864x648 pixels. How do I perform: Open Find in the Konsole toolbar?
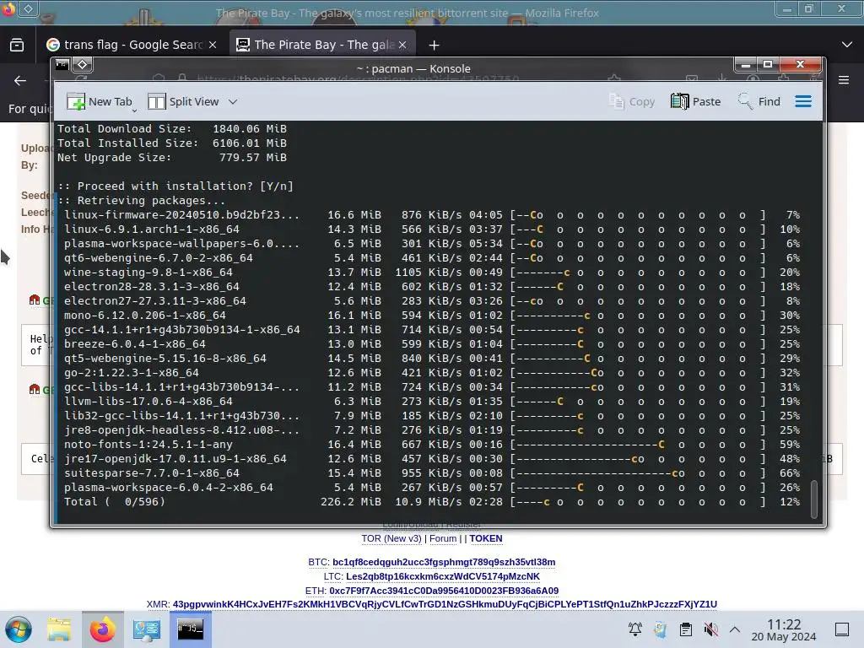(759, 101)
